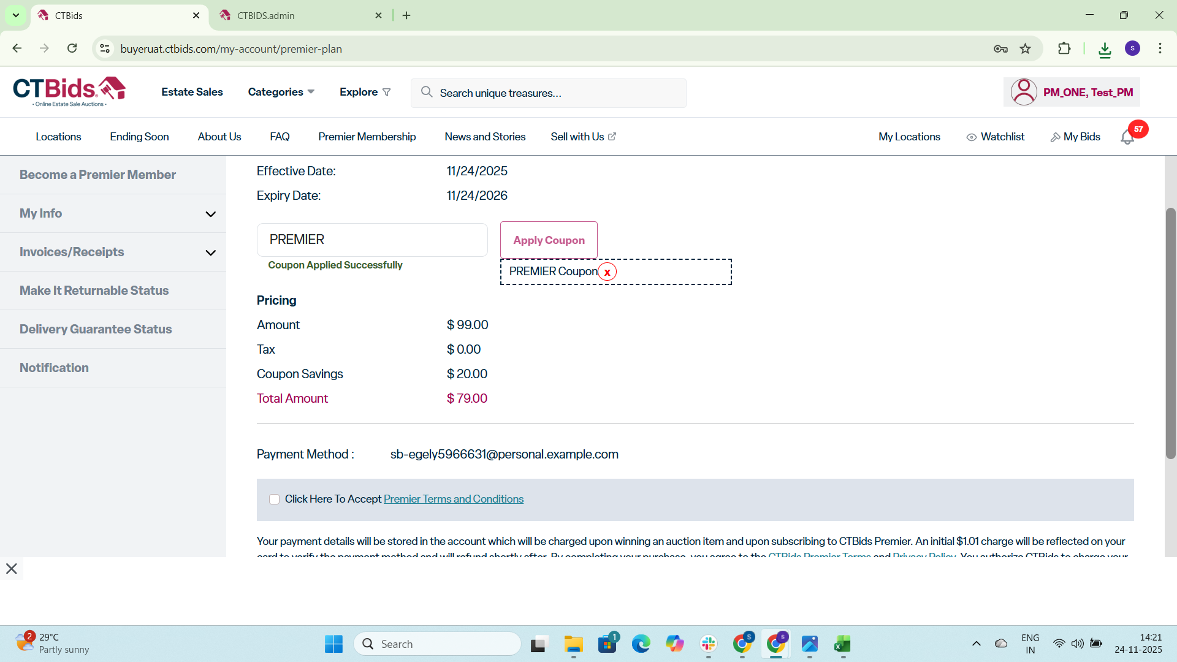Viewport: 1177px width, 662px height.
Task: Click the notification bell icon
Action: point(1127,137)
